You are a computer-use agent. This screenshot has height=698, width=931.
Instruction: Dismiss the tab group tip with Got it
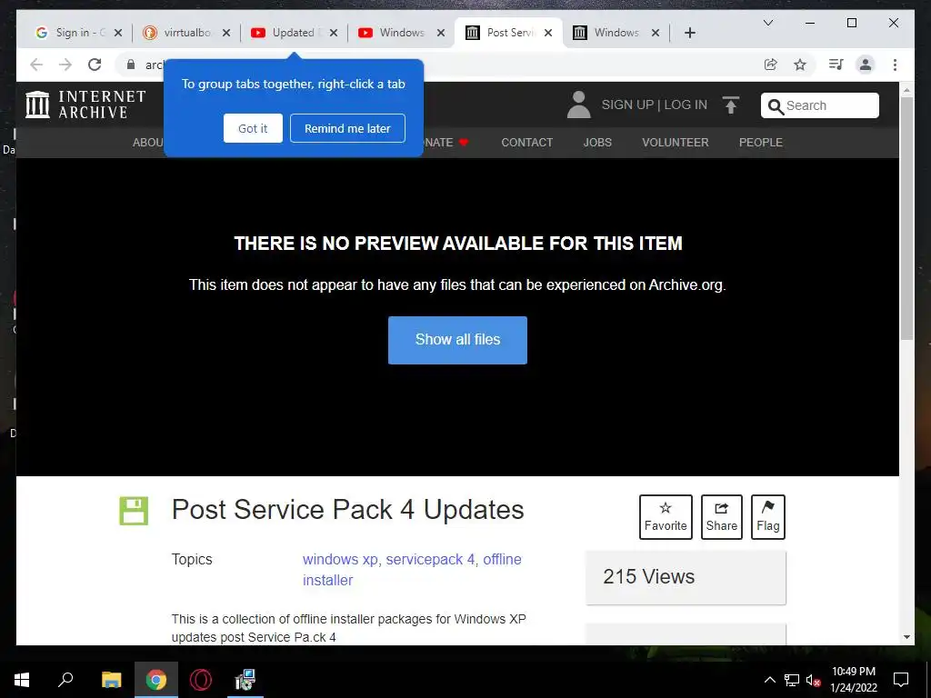point(253,128)
